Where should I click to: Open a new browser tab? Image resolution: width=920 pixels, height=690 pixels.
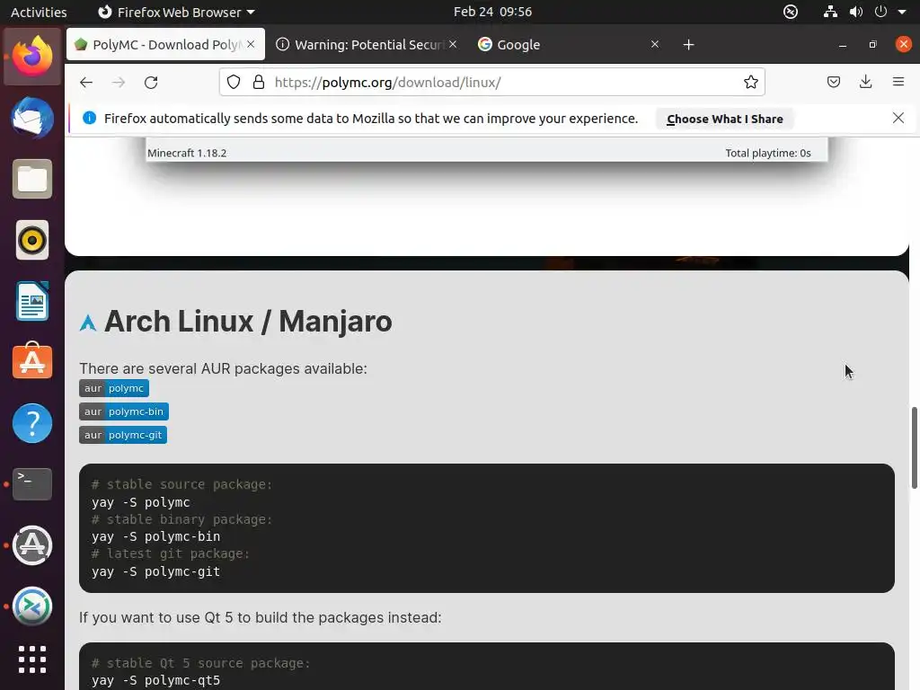tap(689, 45)
